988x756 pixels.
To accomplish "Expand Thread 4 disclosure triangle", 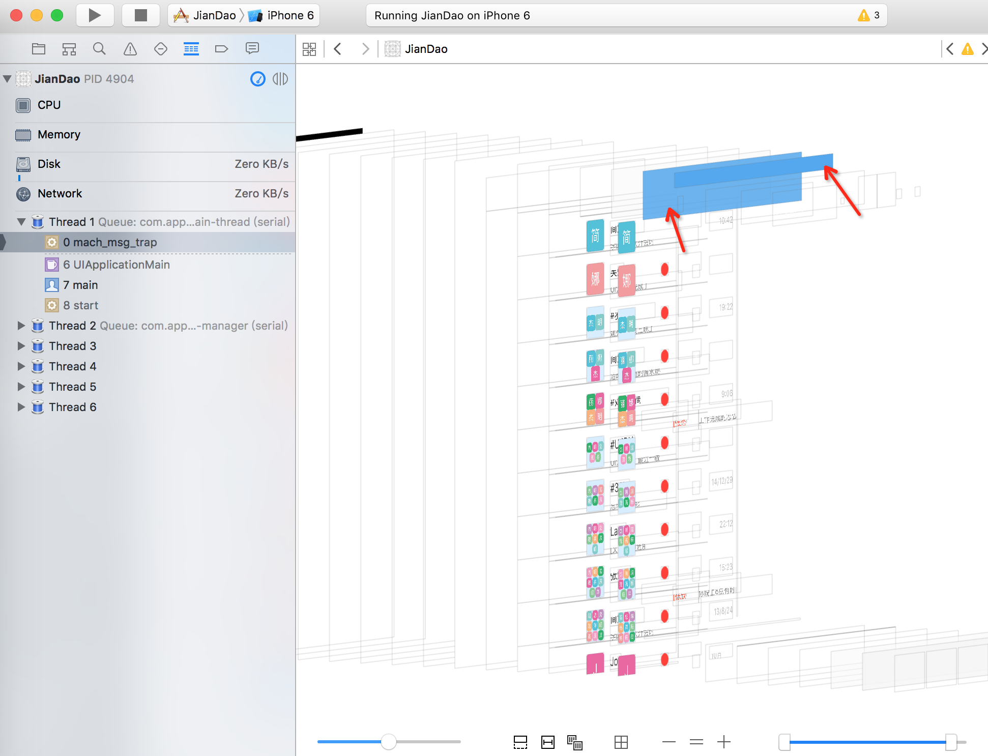I will click(21, 366).
